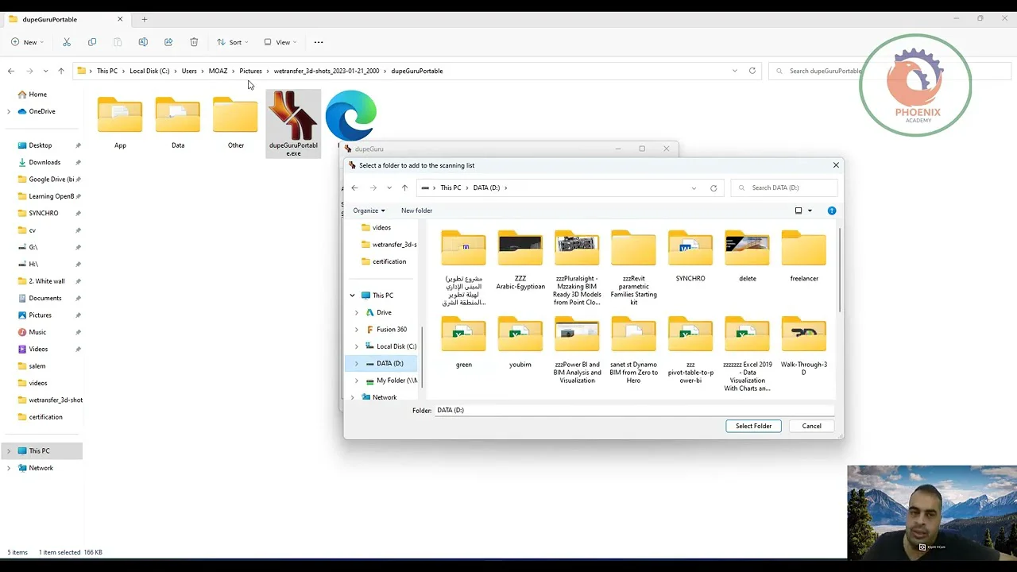Click the blue Help icon in dialog
1017x572 pixels.
[x=831, y=211]
